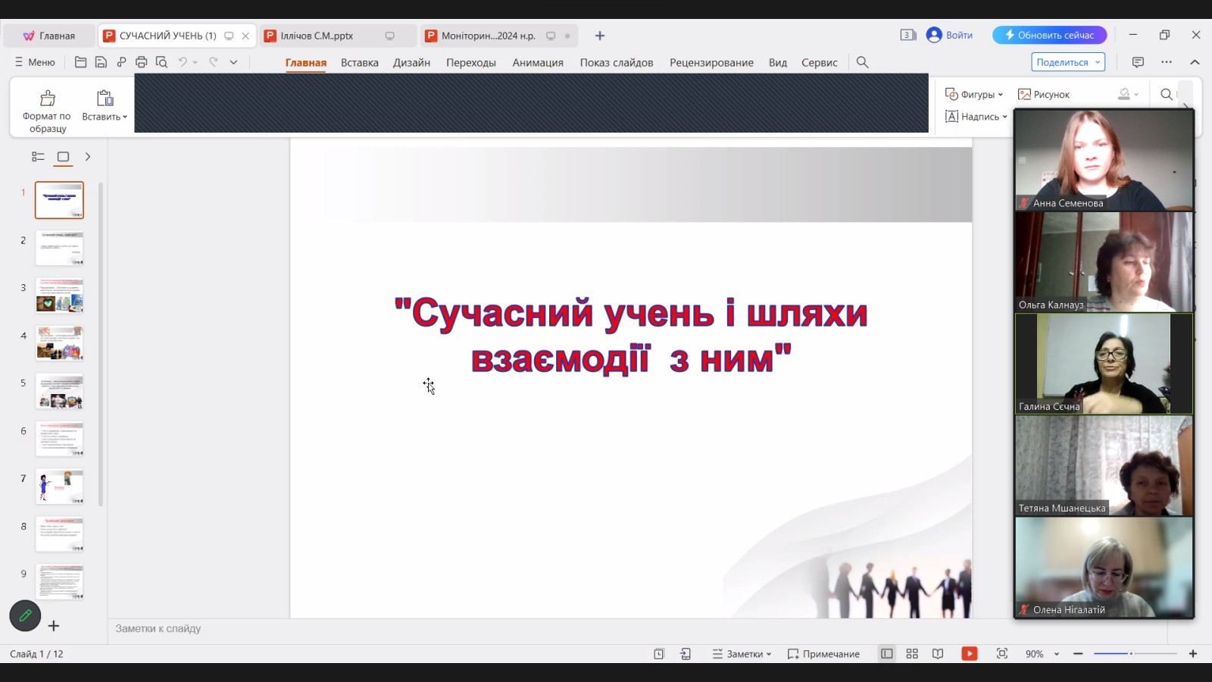Viewport: 1212px width, 682px height.
Task: Add new slide with plus below thumbnails
Action: coord(54,625)
